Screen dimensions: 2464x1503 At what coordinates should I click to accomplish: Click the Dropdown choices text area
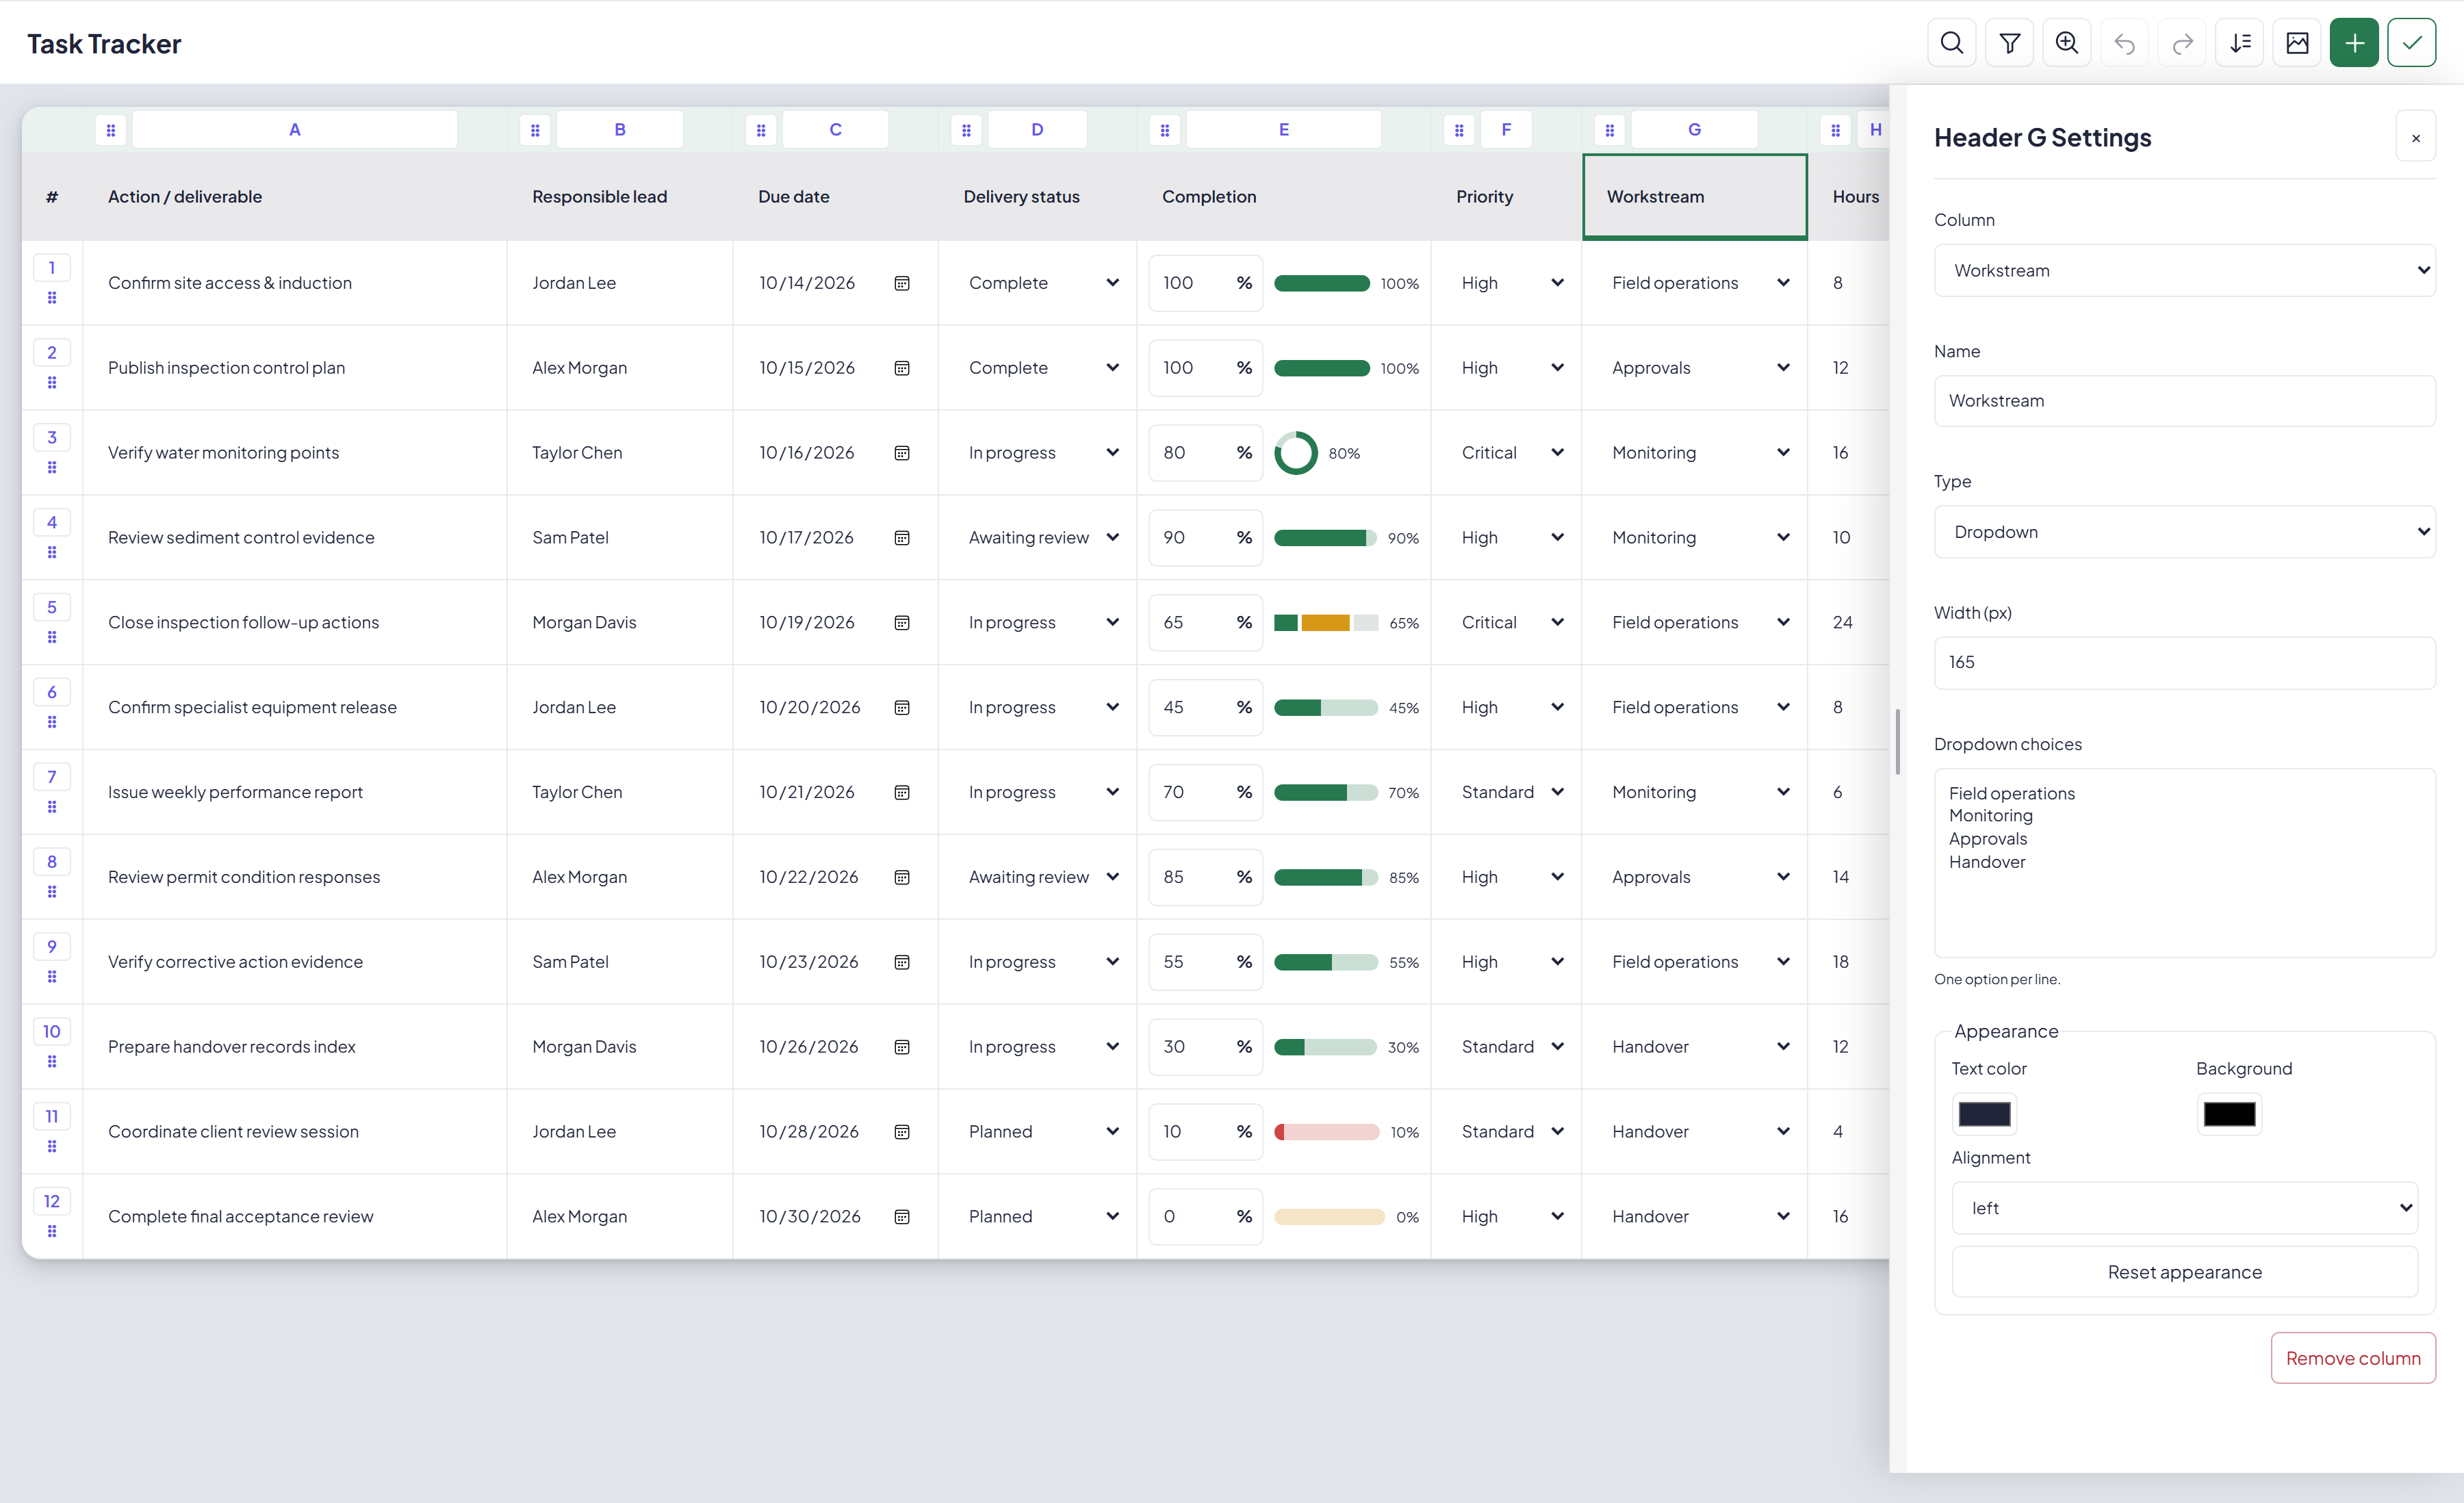tap(2184, 862)
